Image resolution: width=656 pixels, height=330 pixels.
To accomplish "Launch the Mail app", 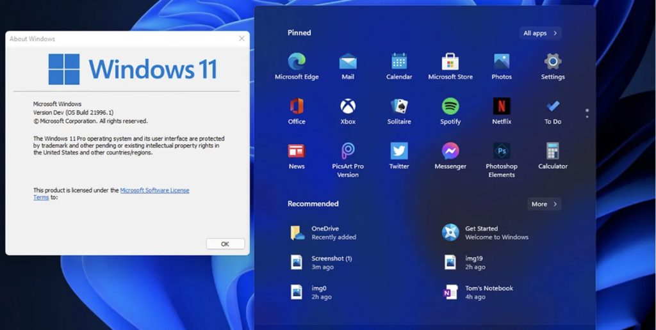I will [348, 66].
